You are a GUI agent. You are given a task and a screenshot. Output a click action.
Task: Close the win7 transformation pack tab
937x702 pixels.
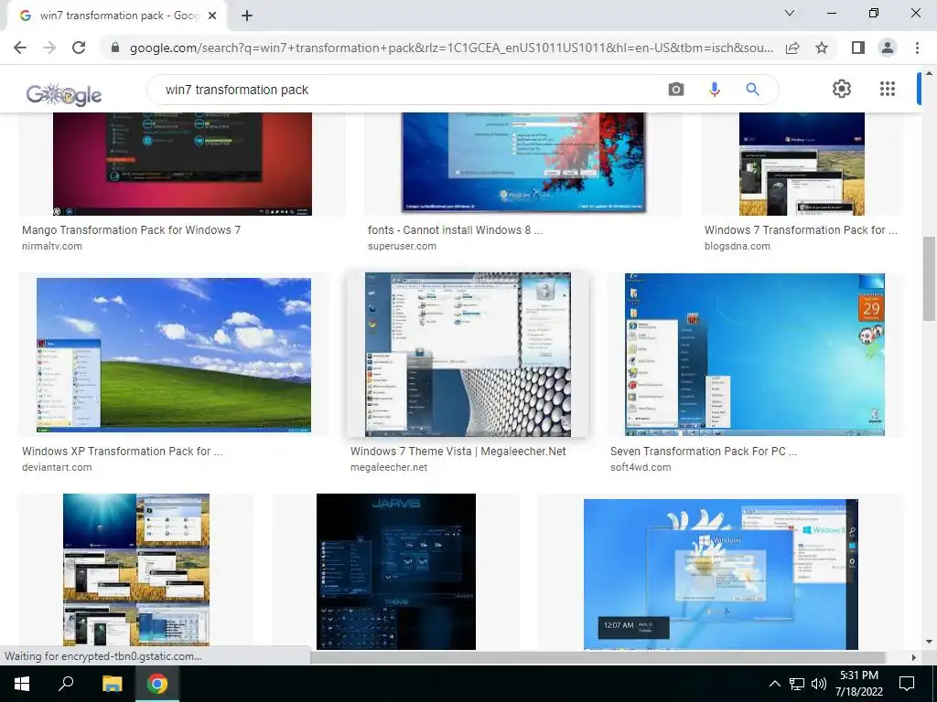[x=212, y=16]
